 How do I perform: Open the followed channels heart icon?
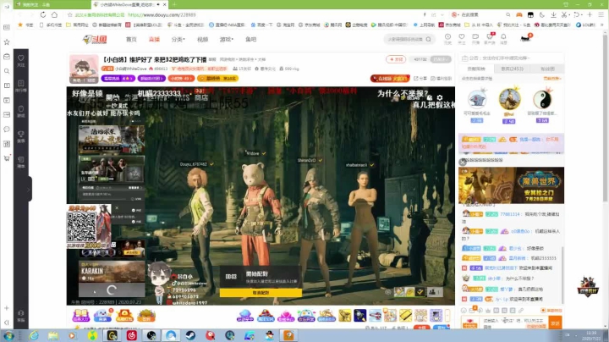point(462,38)
